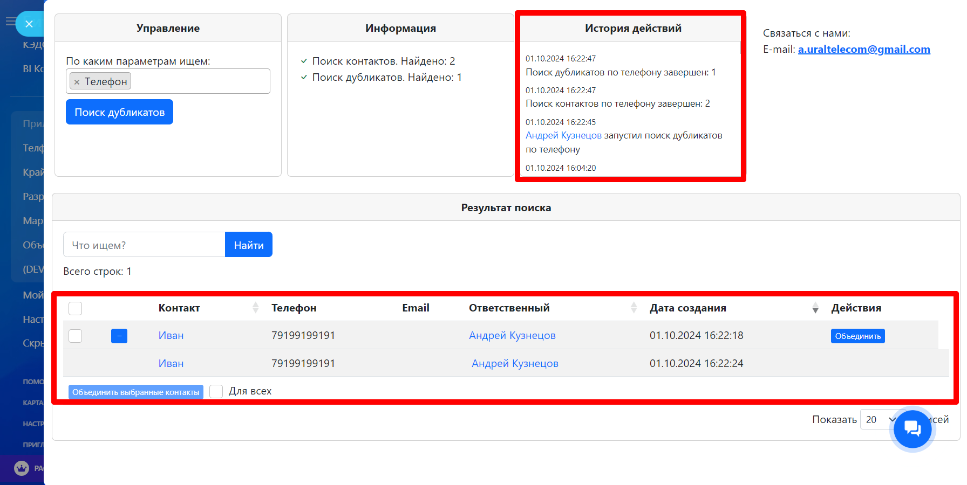Screen dimensions: 967x485
Task: Open the crown icon in sidebar
Action: [x=22, y=468]
